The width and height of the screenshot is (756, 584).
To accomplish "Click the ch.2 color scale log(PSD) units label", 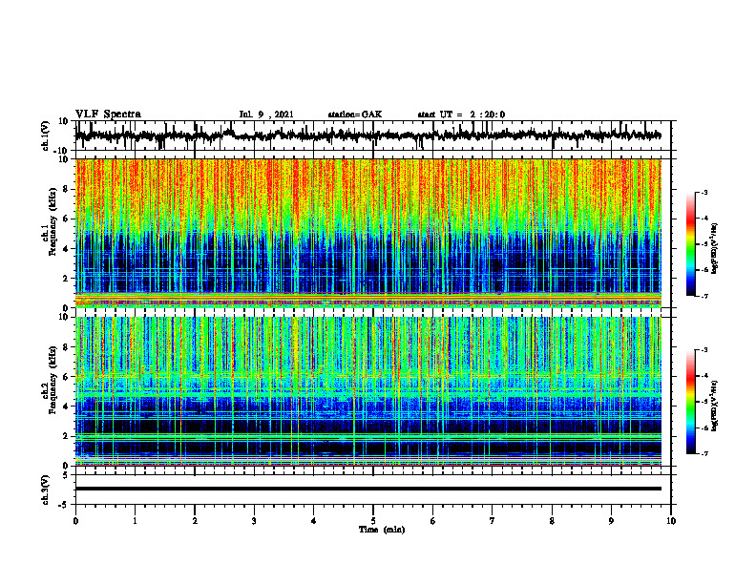I will 715,406.
